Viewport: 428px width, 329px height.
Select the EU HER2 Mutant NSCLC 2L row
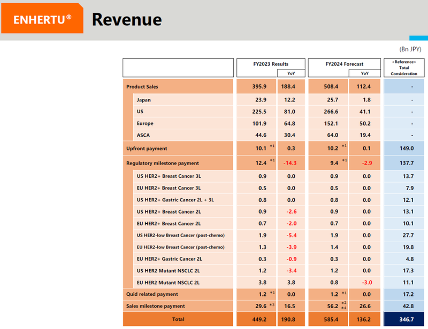coord(170,282)
